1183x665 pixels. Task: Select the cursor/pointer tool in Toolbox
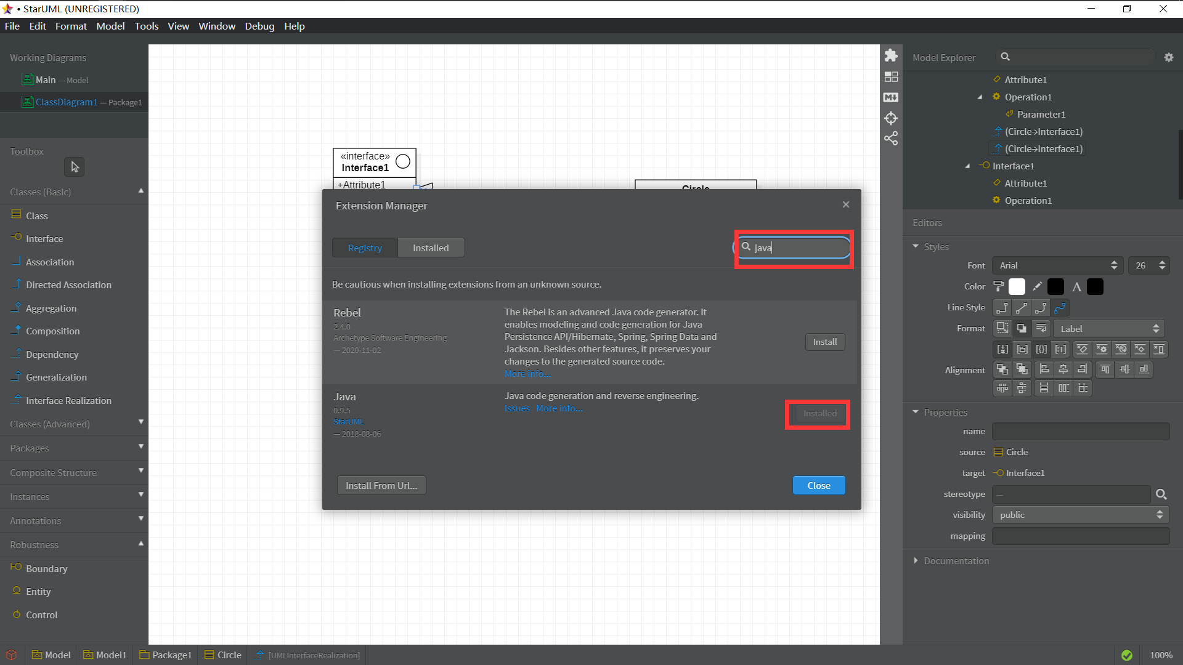[x=73, y=167]
